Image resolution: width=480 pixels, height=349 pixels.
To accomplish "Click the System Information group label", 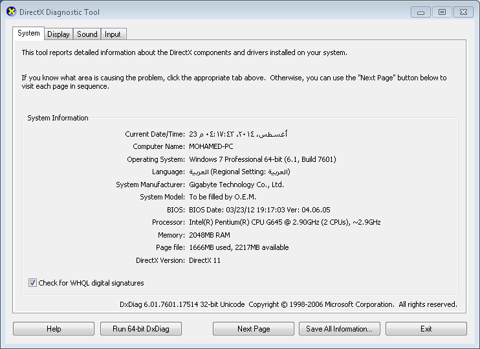I will coord(58,118).
